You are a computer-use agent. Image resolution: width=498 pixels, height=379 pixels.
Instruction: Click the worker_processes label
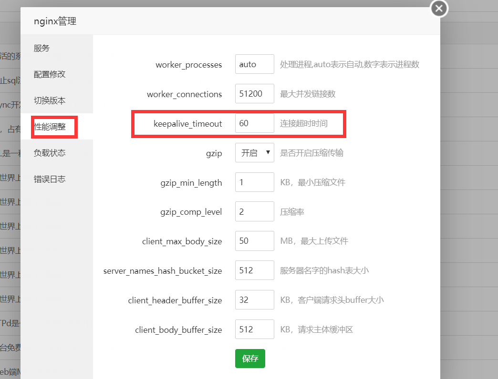click(x=188, y=65)
